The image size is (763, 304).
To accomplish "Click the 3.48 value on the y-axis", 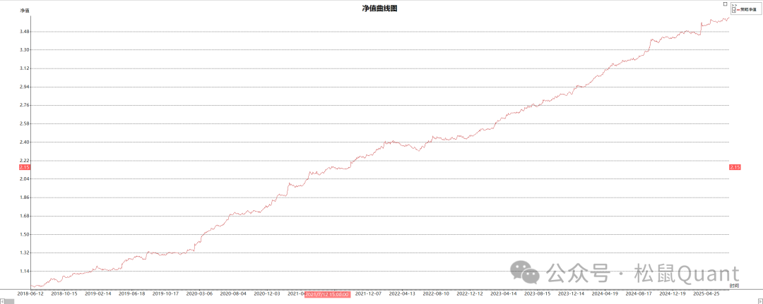I will click(x=25, y=32).
